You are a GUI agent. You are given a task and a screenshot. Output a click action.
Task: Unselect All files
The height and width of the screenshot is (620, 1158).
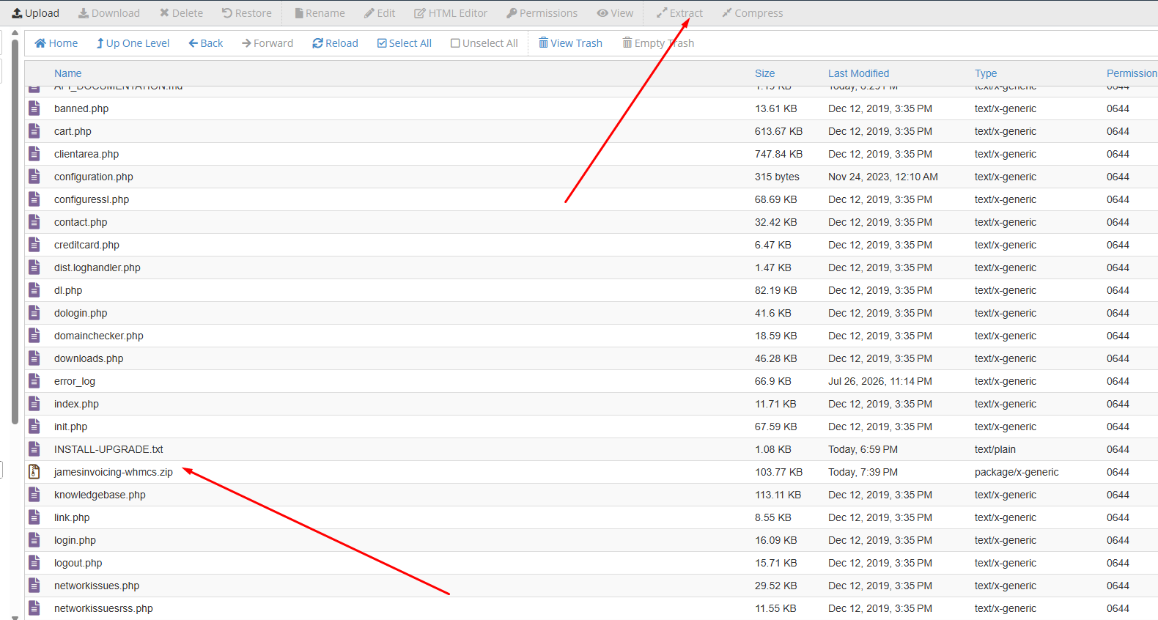pos(484,43)
